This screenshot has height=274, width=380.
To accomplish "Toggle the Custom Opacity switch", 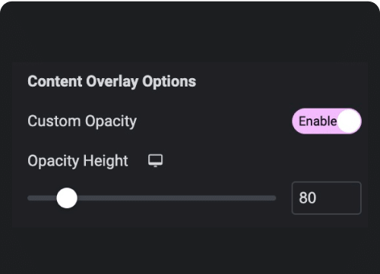I will (x=327, y=121).
